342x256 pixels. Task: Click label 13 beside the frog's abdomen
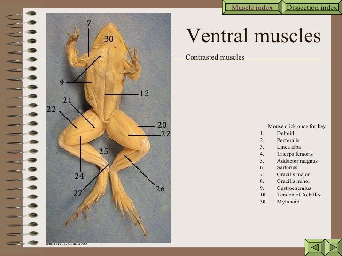[x=144, y=94]
